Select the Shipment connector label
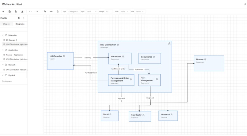The height and width of the screenshot is (136, 247). (150, 98)
